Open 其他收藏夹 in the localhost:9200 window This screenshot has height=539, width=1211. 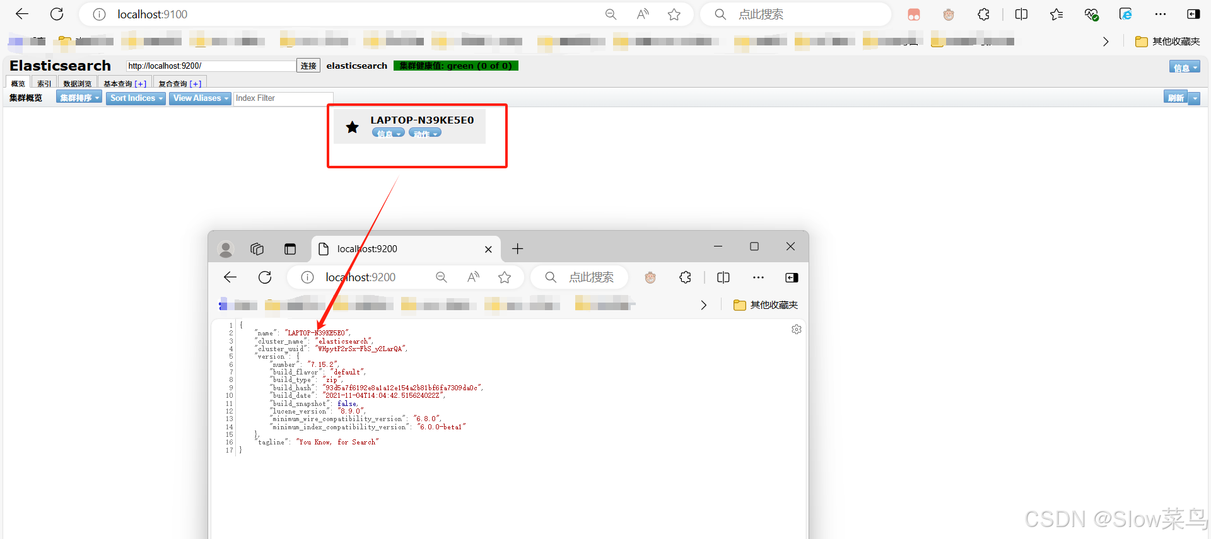[766, 305]
